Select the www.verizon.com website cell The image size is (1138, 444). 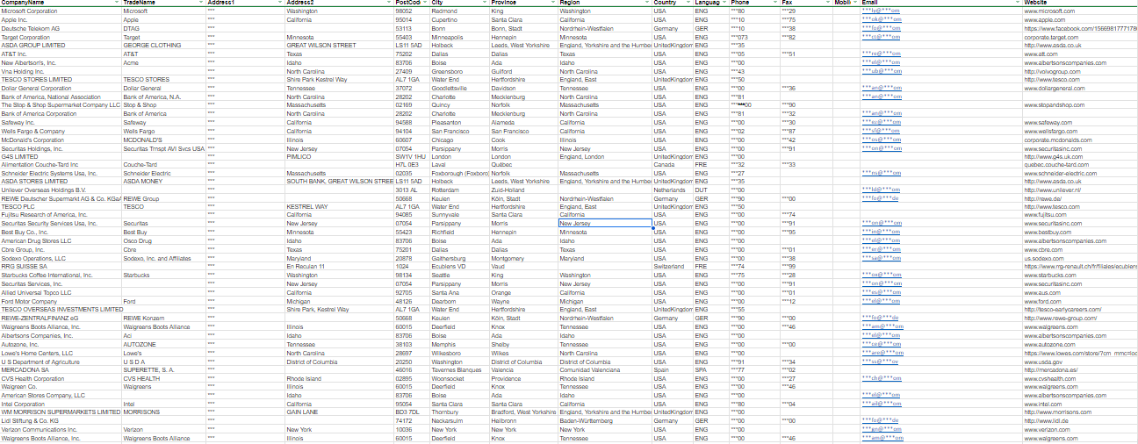pos(1080,430)
